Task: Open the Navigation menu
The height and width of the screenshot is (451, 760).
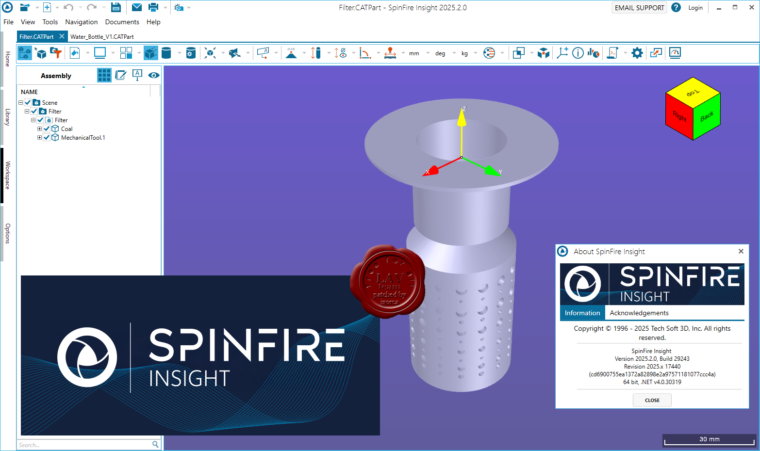Action: click(x=82, y=22)
